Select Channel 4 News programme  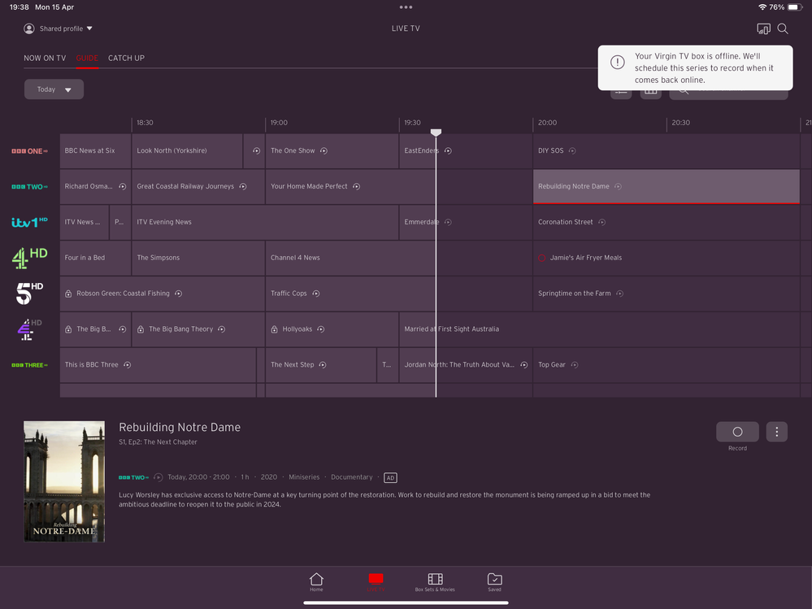pyautogui.click(x=399, y=258)
